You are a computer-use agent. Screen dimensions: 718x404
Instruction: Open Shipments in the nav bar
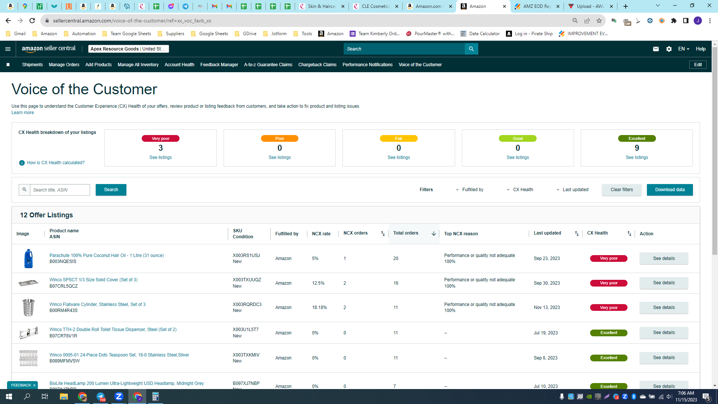point(33,65)
